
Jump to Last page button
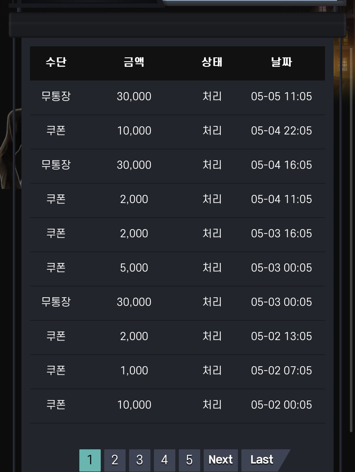(x=262, y=460)
